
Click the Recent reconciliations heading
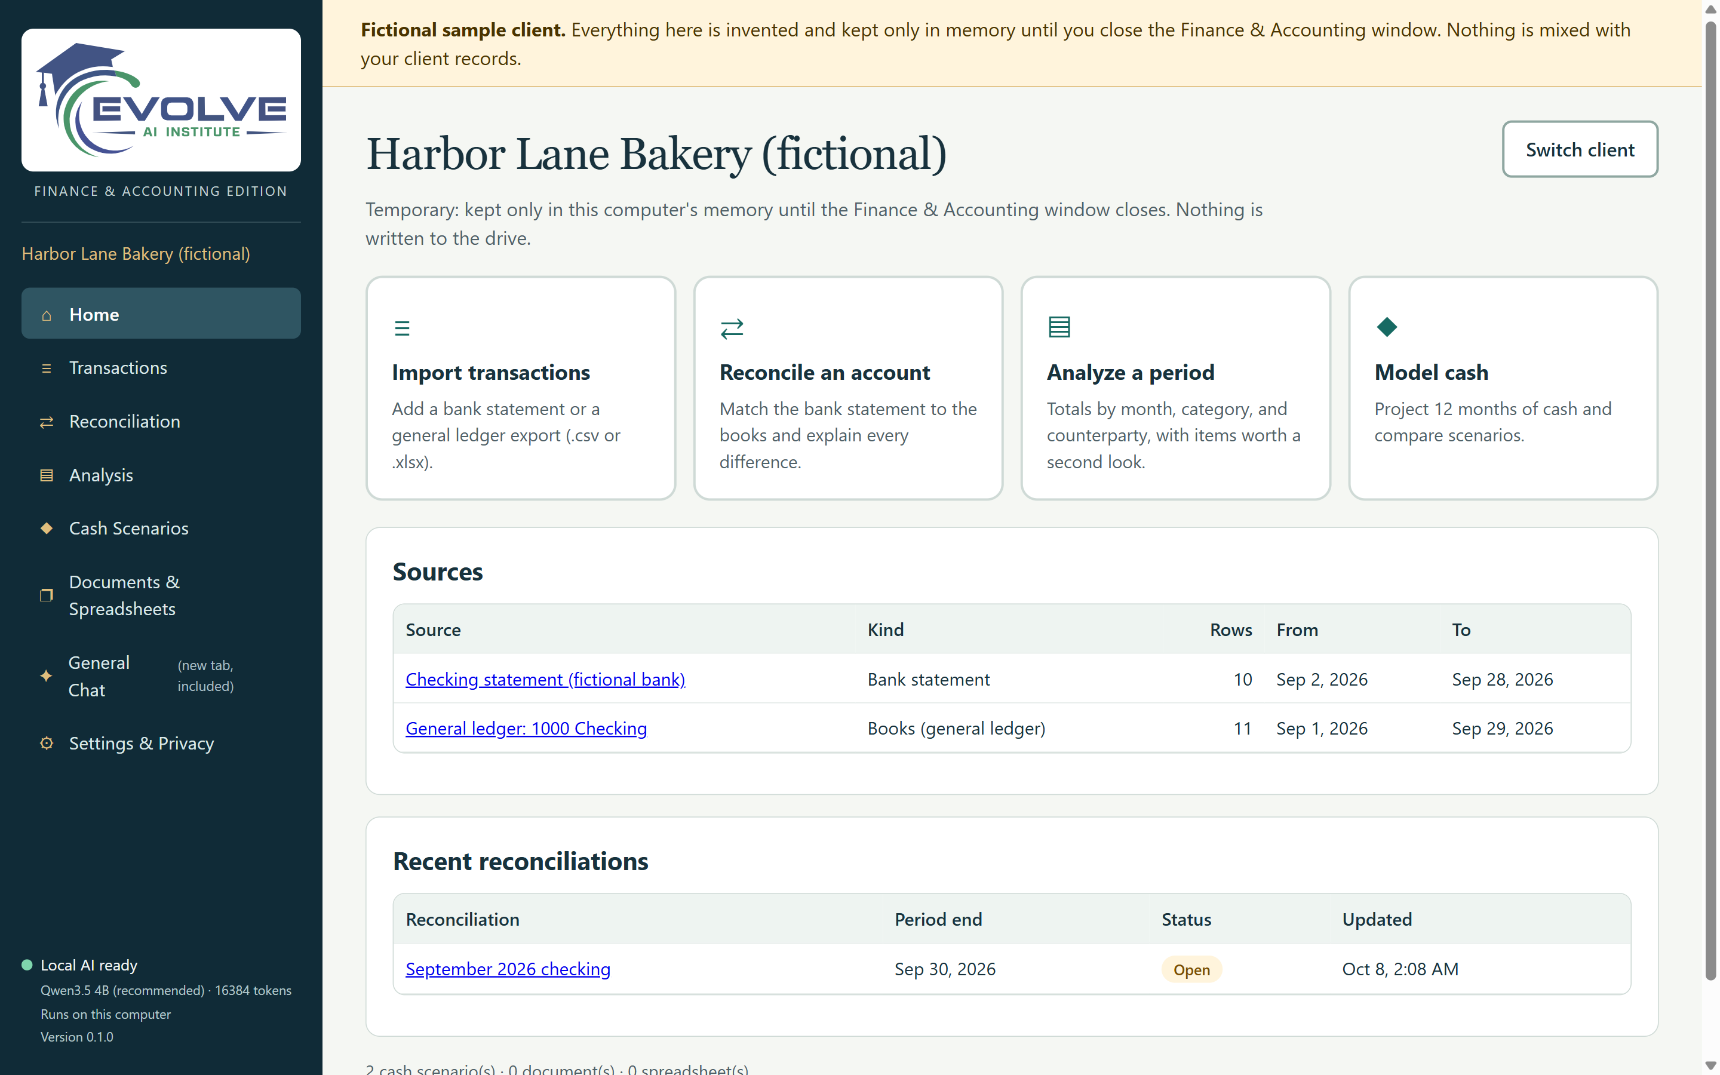pos(520,861)
